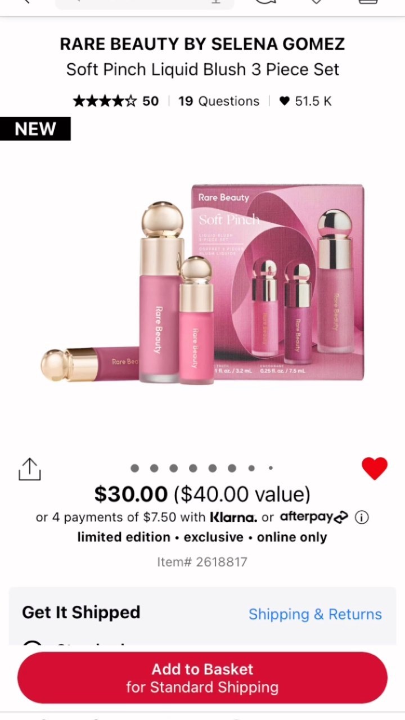
Task: Tap the share icon below the product image
Action: point(30,469)
